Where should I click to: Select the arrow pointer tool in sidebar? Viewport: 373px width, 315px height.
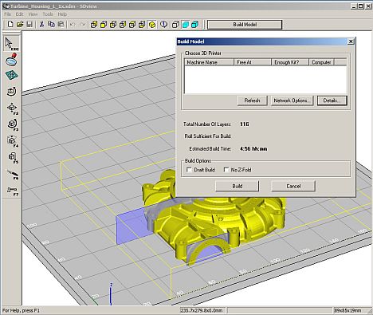(x=11, y=44)
